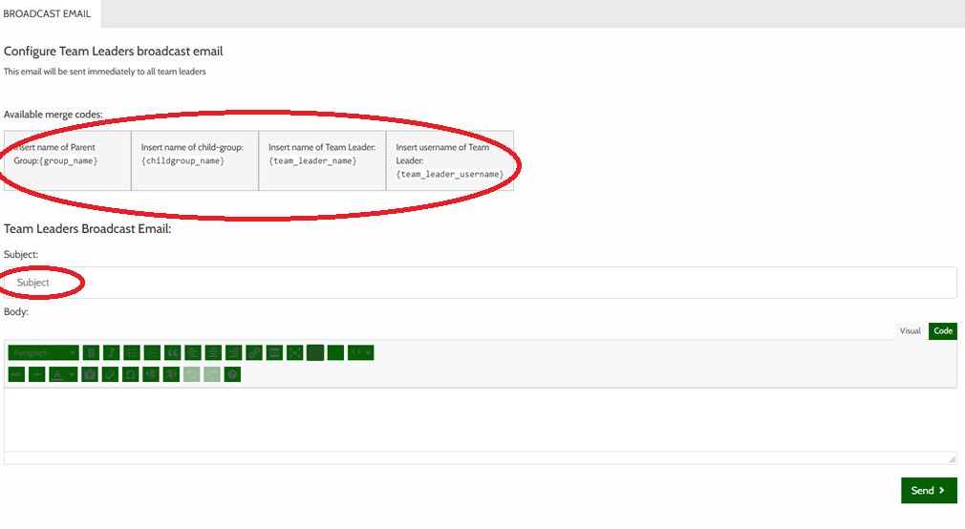The width and height of the screenshot is (965, 529).
Task: Insert a special character with Omega icon
Action: (131, 374)
